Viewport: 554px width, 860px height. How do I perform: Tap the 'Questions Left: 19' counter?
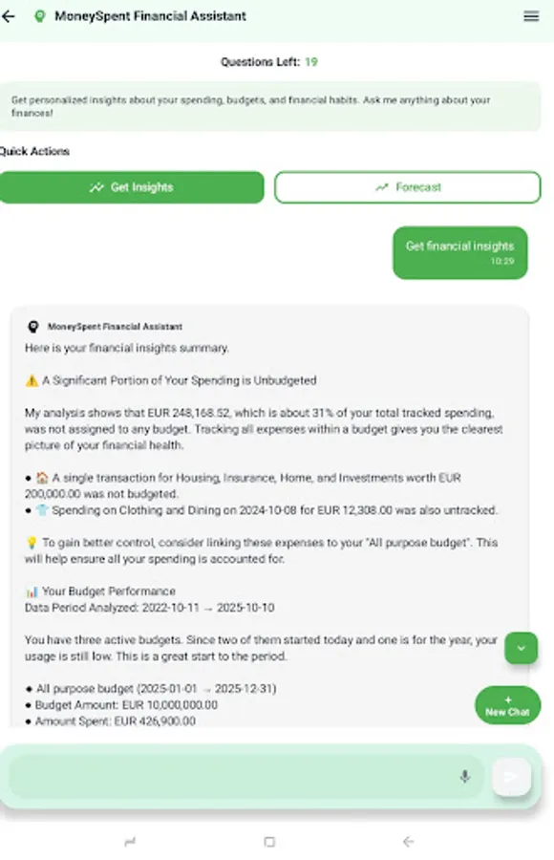tap(277, 61)
